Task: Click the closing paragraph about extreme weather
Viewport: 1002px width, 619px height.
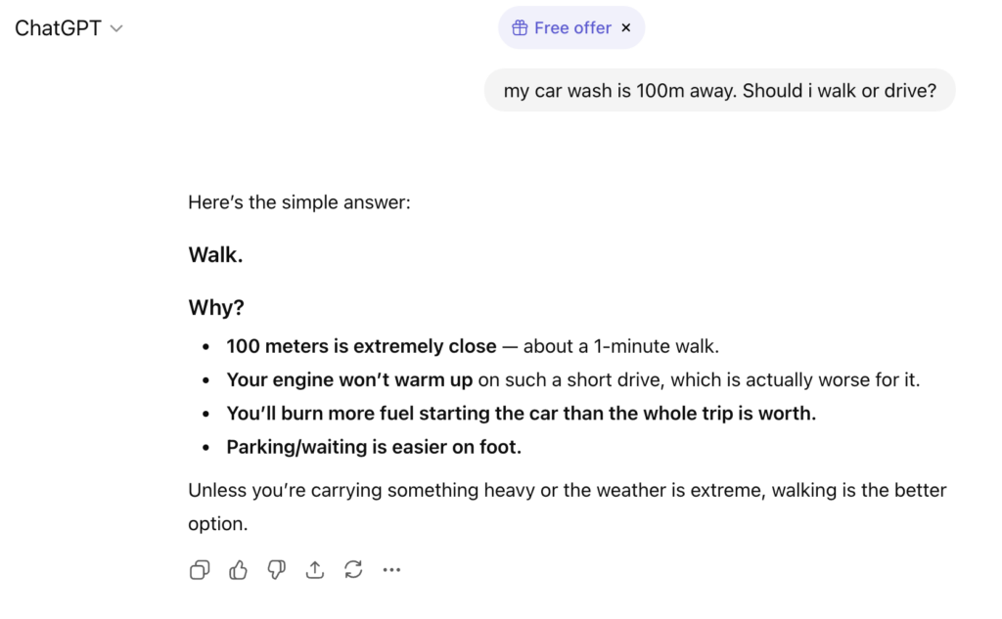Action: pyautogui.click(x=566, y=490)
